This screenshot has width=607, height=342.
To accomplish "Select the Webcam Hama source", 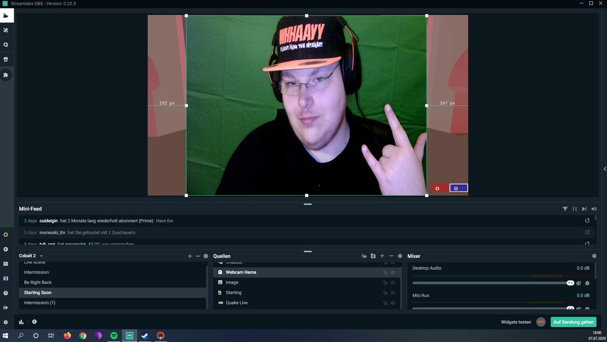I will click(307, 272).
